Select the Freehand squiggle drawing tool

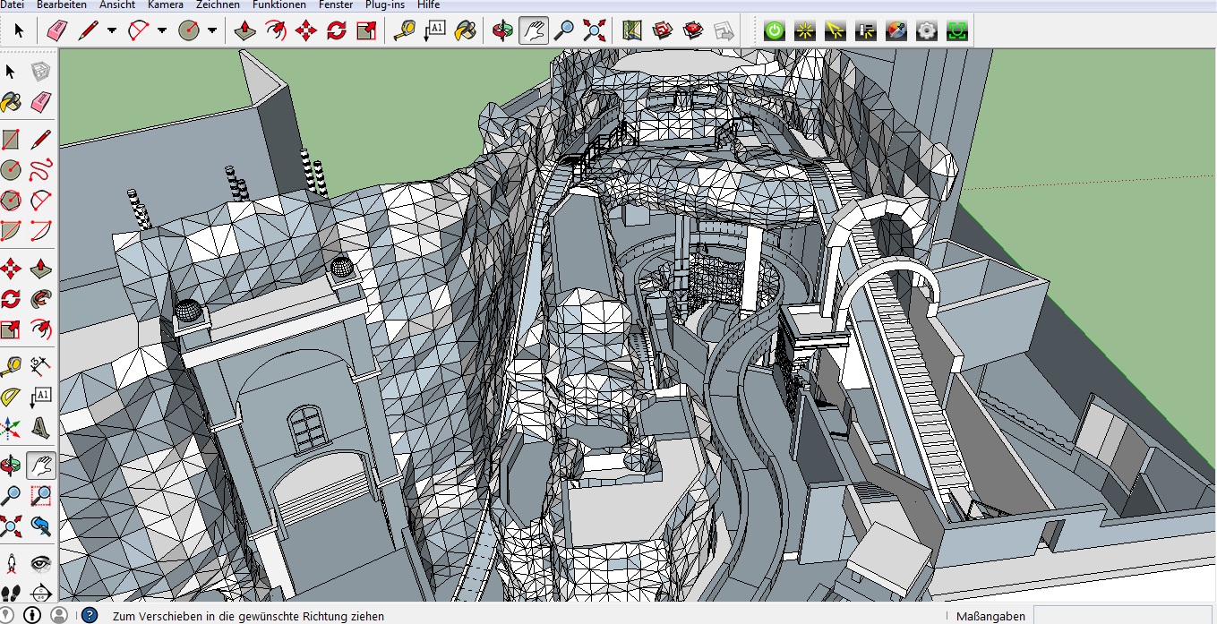click(x=41, y=168)
